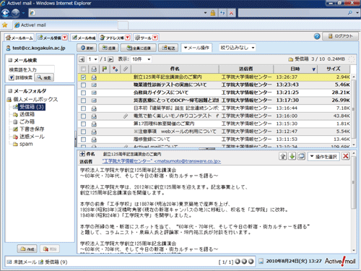Sort by attachment paperclip column header
This screenshot has height=271, width=361.
point(126,69)
